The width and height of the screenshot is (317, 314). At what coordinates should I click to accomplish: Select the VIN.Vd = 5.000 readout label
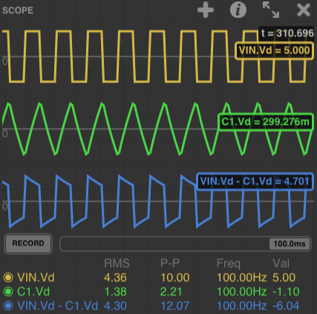point(274,51)
